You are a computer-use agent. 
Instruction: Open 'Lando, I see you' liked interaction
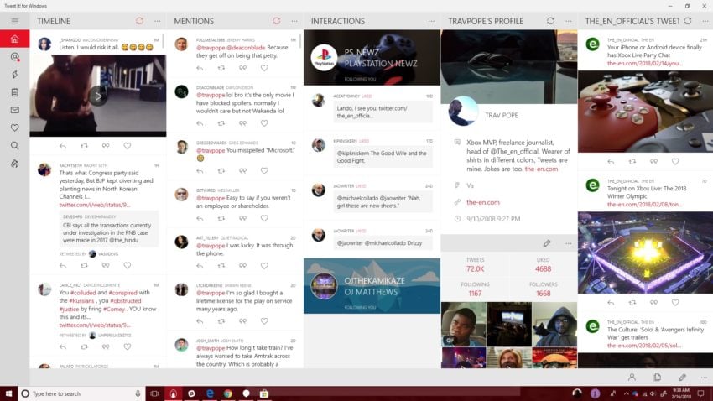pos(383,112)
